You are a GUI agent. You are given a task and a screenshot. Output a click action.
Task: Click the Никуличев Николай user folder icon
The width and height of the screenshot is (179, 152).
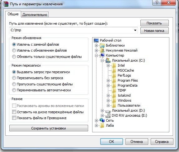coord(102,50)
